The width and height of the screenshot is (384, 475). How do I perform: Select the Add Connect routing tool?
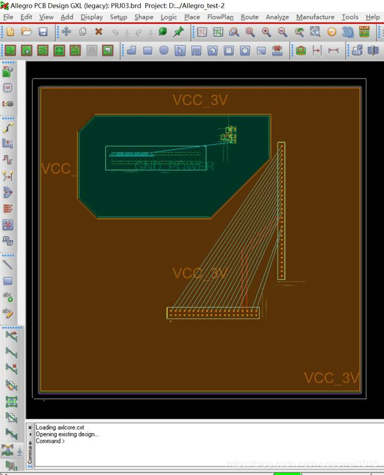click(x=8, y=128)
